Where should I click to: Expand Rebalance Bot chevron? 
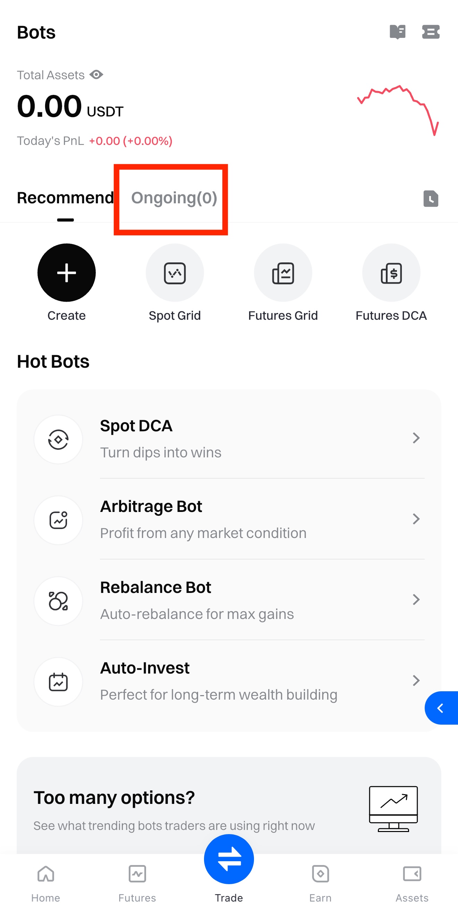click(416, 600)
